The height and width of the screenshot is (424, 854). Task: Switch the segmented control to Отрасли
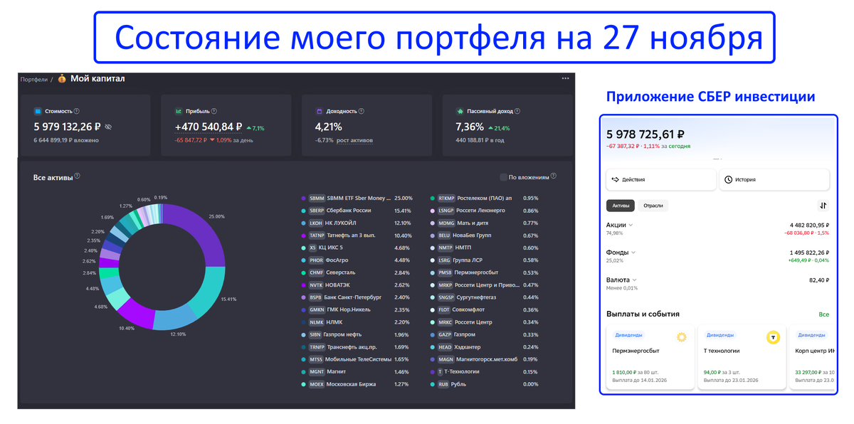pos(653,206)
